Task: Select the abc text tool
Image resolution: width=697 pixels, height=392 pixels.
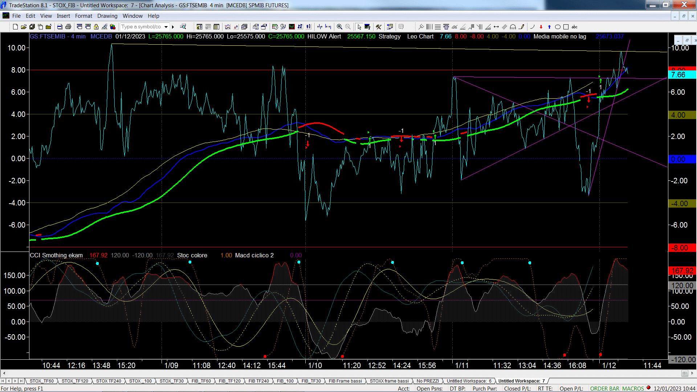Action: pos(574,27)
